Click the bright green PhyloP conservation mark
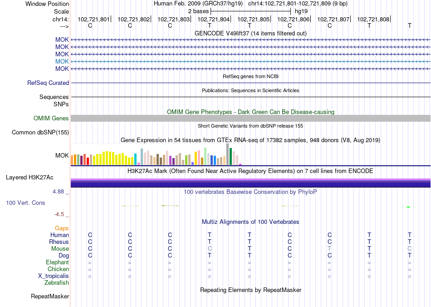The width and height of the screenshot is (431, 307). [408, 207]
